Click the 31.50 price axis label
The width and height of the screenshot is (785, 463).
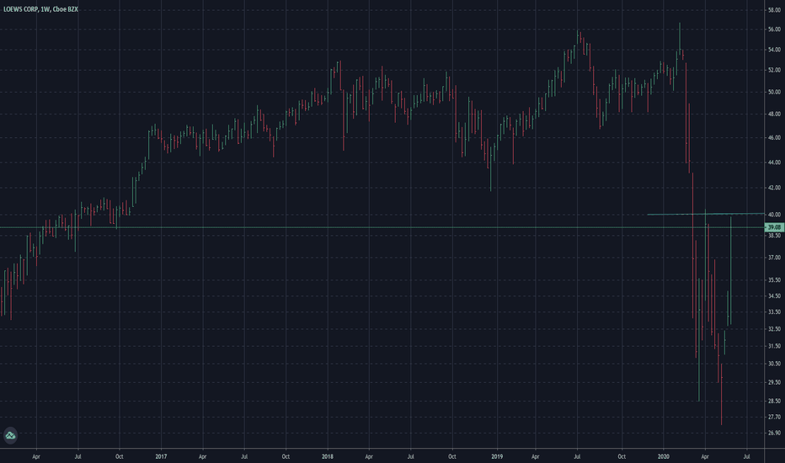pos(774,346)
